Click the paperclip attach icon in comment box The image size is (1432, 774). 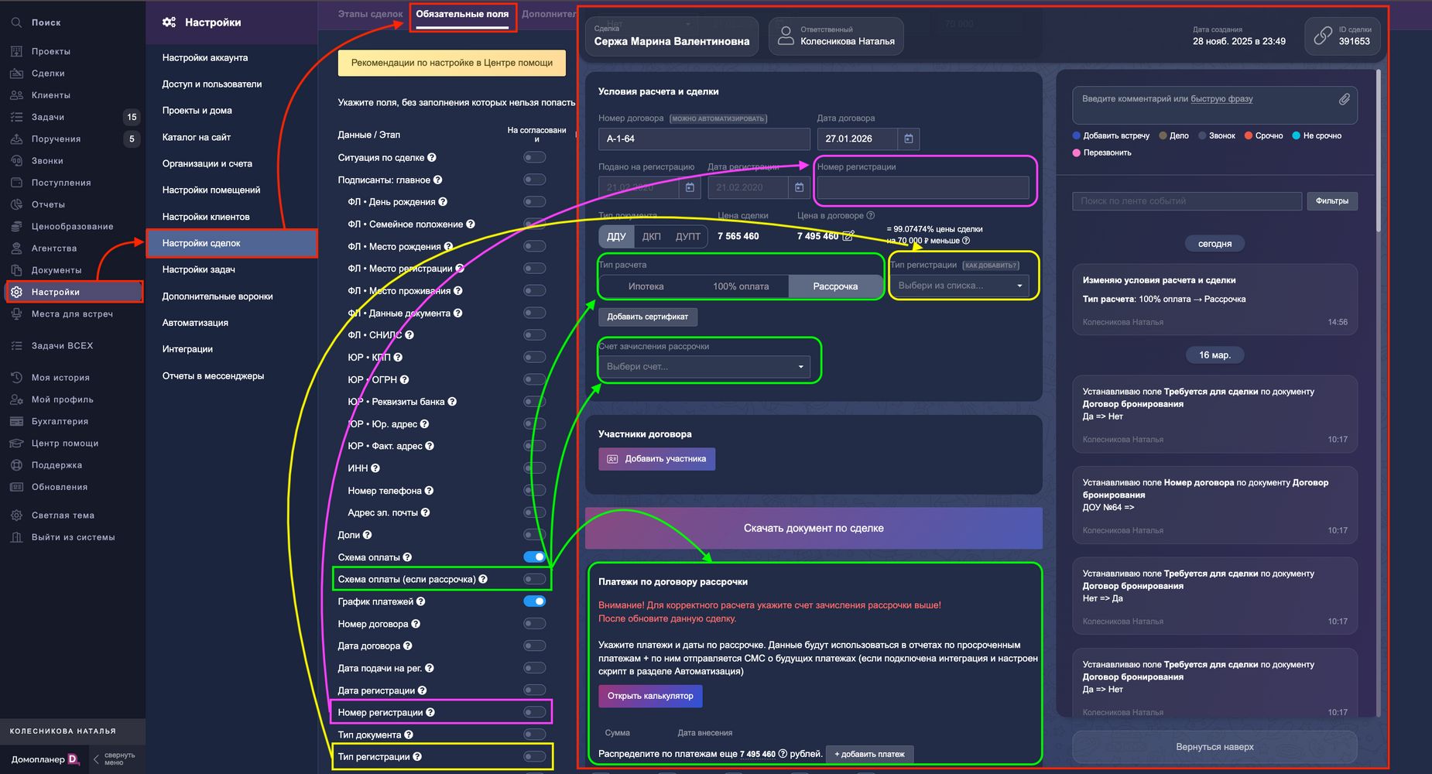pyautogui.click(x=1345, y=99)
